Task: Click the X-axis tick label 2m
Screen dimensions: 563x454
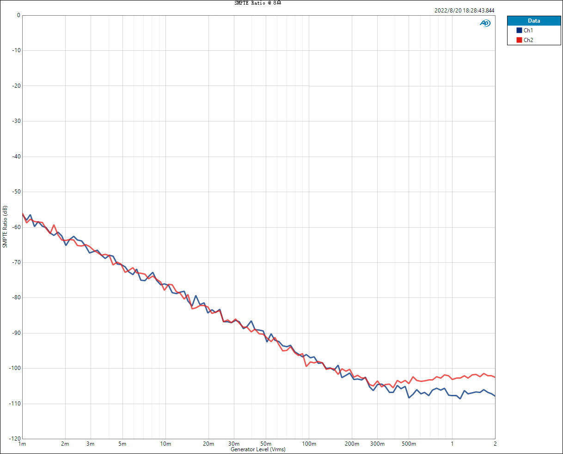Action: 65,444
